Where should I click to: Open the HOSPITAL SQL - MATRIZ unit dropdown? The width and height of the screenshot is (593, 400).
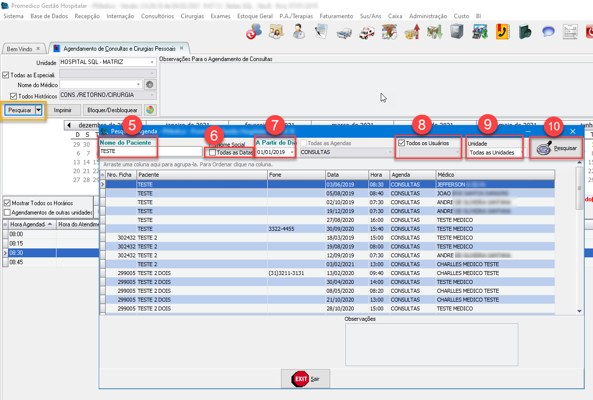pyautogui.click(x=152, y=62)
